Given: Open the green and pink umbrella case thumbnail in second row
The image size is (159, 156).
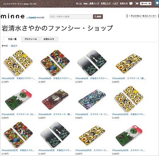Looking at the screenshot, I should point(18,100).
